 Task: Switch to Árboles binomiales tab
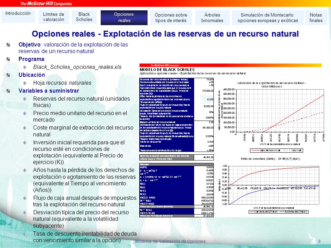click(212, 18)
